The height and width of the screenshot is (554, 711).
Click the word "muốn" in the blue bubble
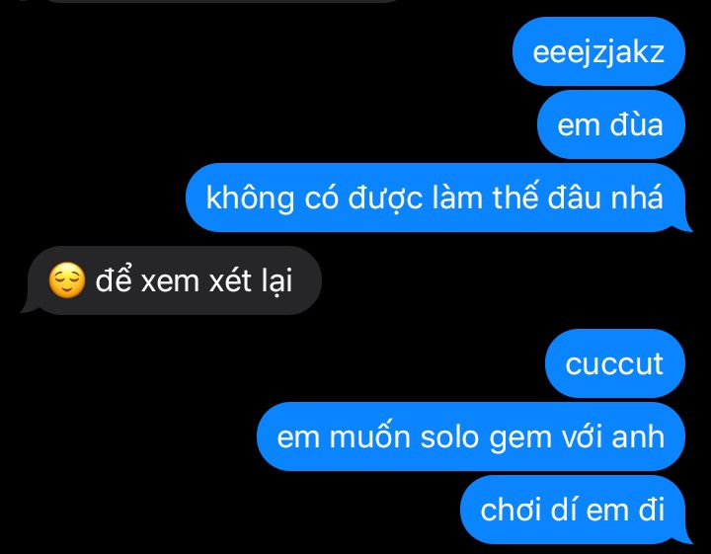369,435
